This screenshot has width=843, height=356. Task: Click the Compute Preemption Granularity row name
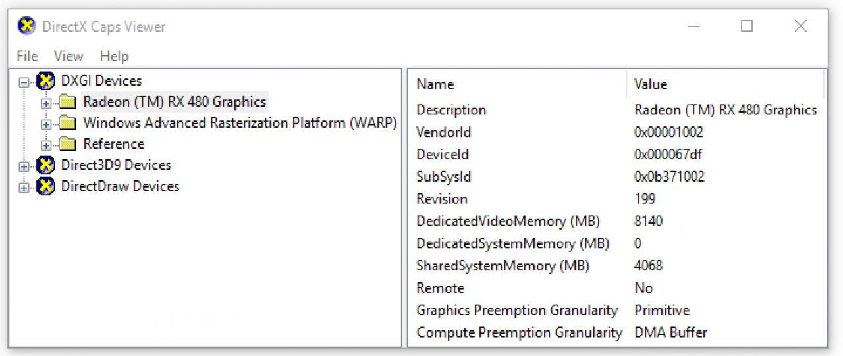click(x=519, y=332)
